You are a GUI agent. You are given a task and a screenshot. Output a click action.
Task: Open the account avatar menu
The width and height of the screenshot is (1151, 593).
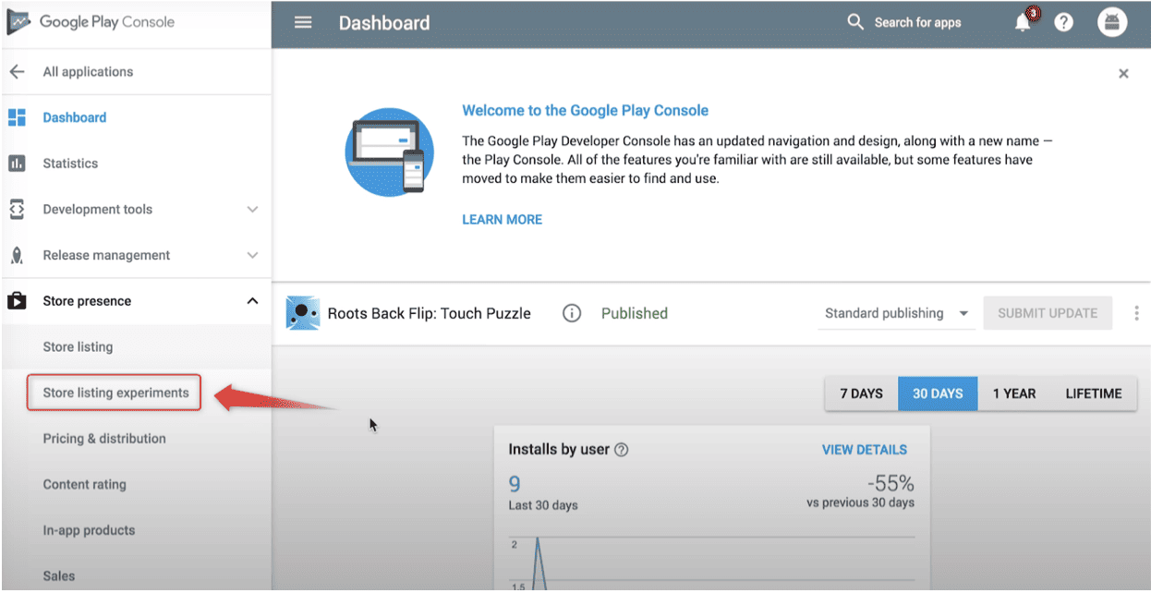[x=1112, y=22]
